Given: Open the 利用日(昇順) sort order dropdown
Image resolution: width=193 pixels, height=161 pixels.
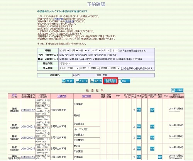Looking at the screenshot, I should point(69,68).
